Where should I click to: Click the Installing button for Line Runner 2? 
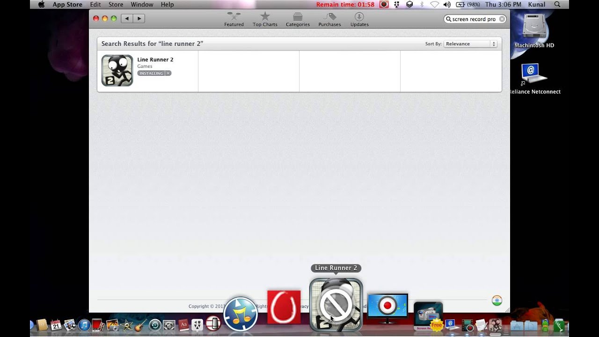pyautogui.click(x=151, y=73)
